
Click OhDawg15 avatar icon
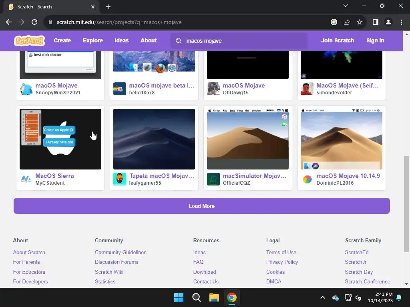[213, 89]
